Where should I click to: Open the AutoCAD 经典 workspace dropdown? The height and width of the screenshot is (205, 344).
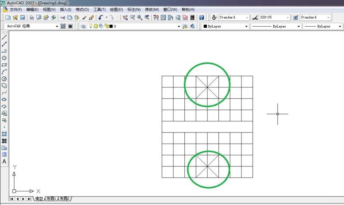[57, 26]
